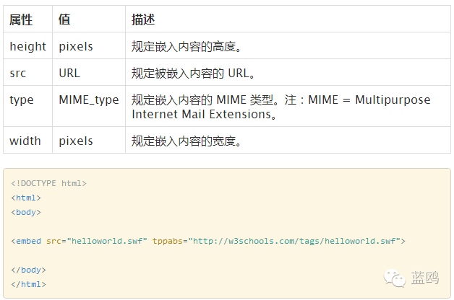Select the 'width' attribute cell

click(27, 141)
